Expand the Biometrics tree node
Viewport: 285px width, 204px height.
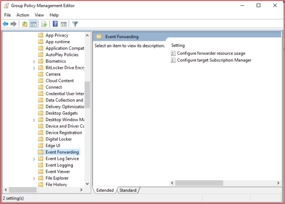tap(34, 62)
